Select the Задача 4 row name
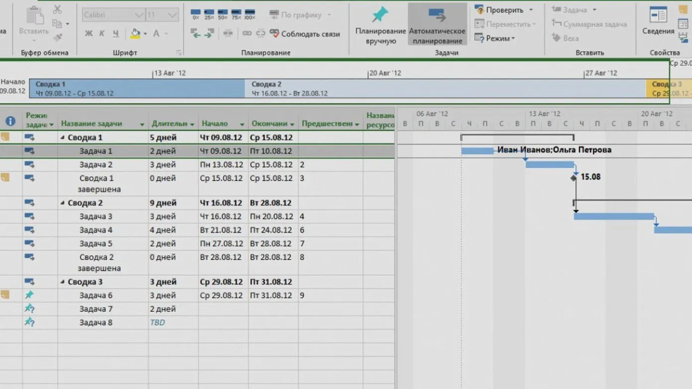Image resolution: width=692 pixels, height=389 pixels. tap(96, 230)
